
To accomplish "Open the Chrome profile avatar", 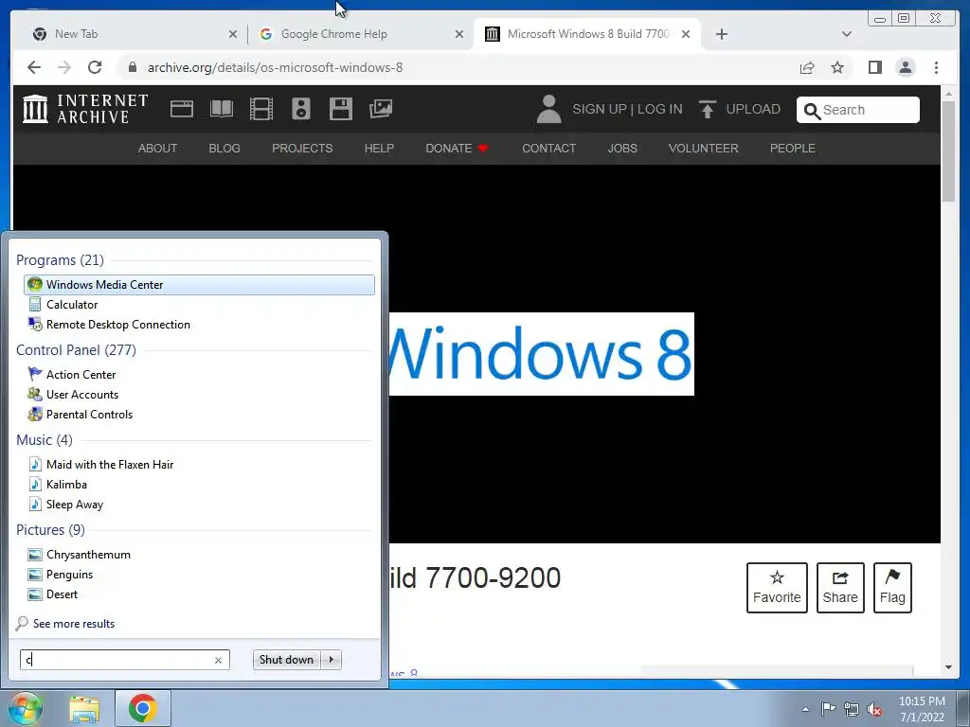I will 905,67.
